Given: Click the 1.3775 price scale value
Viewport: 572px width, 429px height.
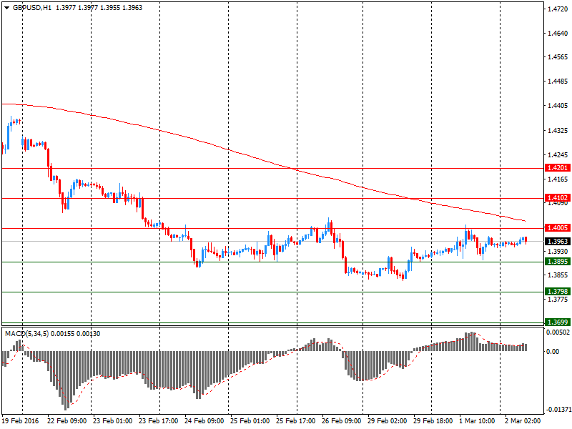Looking at the screenshot, I should [558, 300].
